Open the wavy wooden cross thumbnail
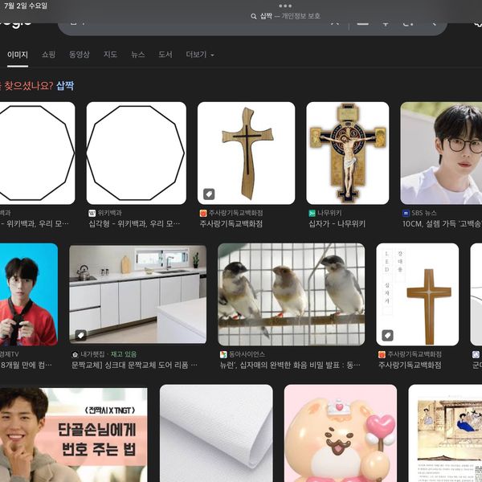482x482 pixels. point(247,153)
